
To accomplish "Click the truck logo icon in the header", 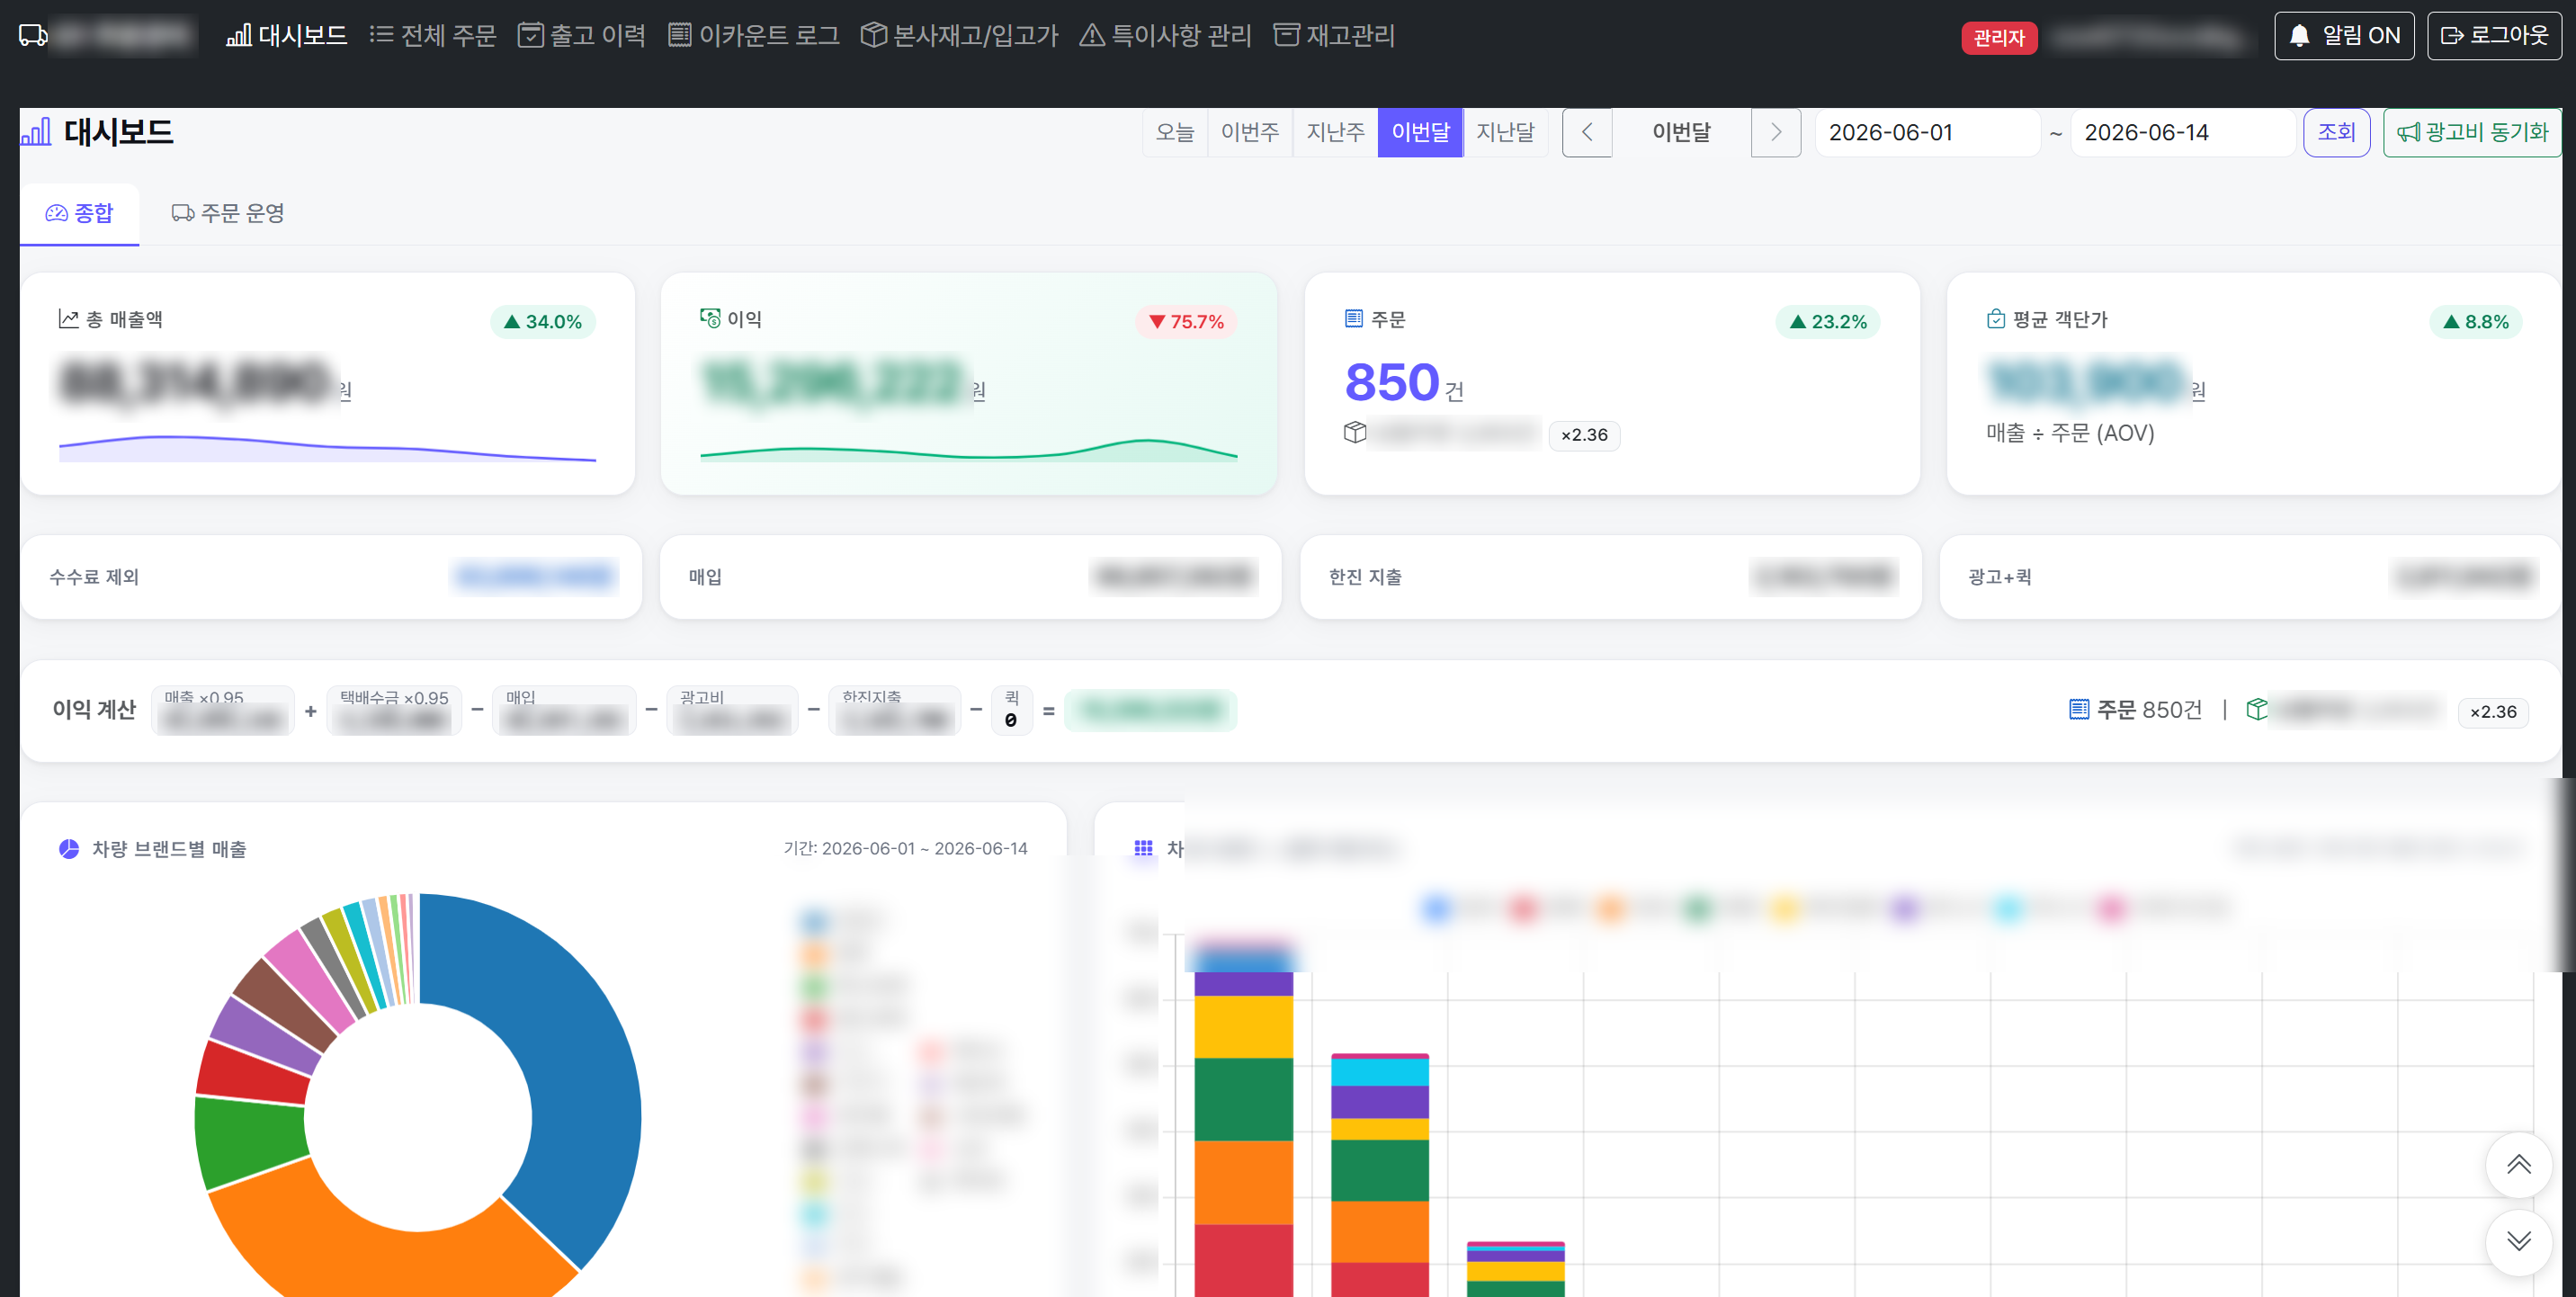I will pos(33,35).
